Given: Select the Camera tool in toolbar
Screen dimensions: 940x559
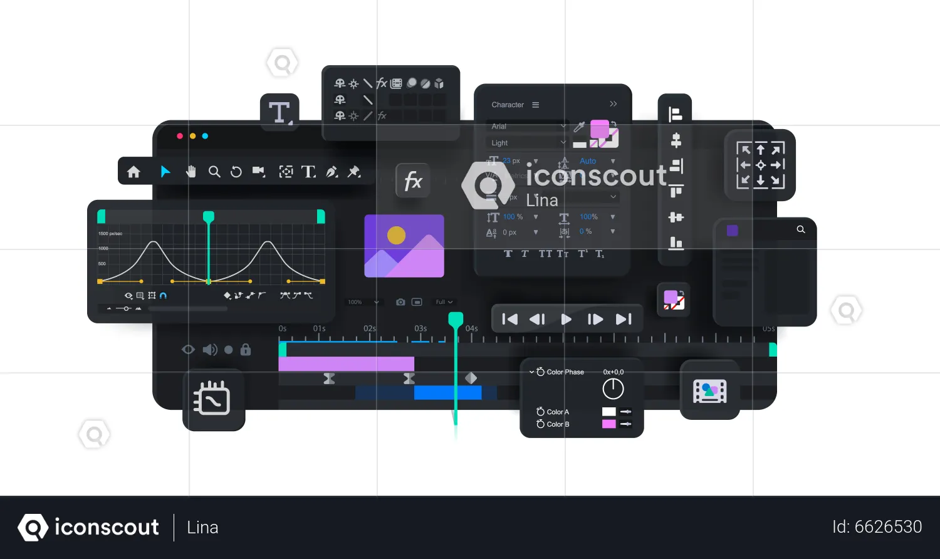Looking at the screenshot, I should pyautogui.click(x=259, y=171).
